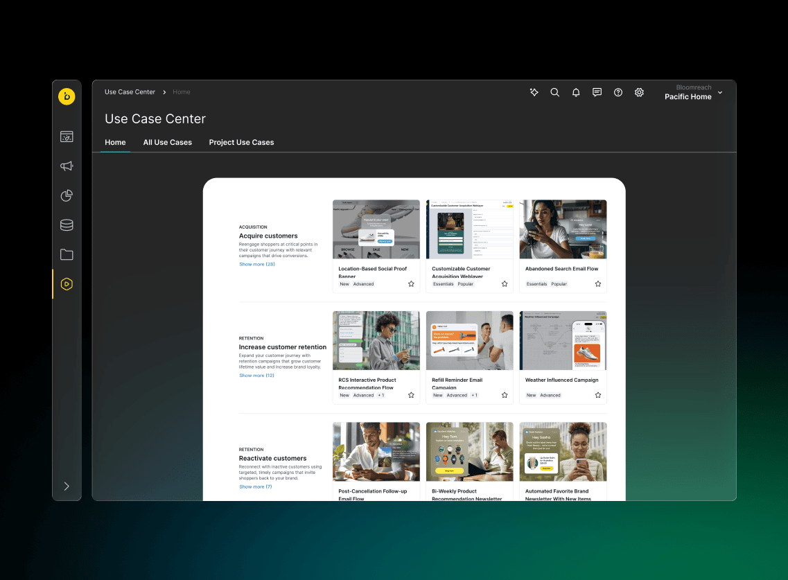Show more Reactivate customers use cases

[x=256, y=486]
